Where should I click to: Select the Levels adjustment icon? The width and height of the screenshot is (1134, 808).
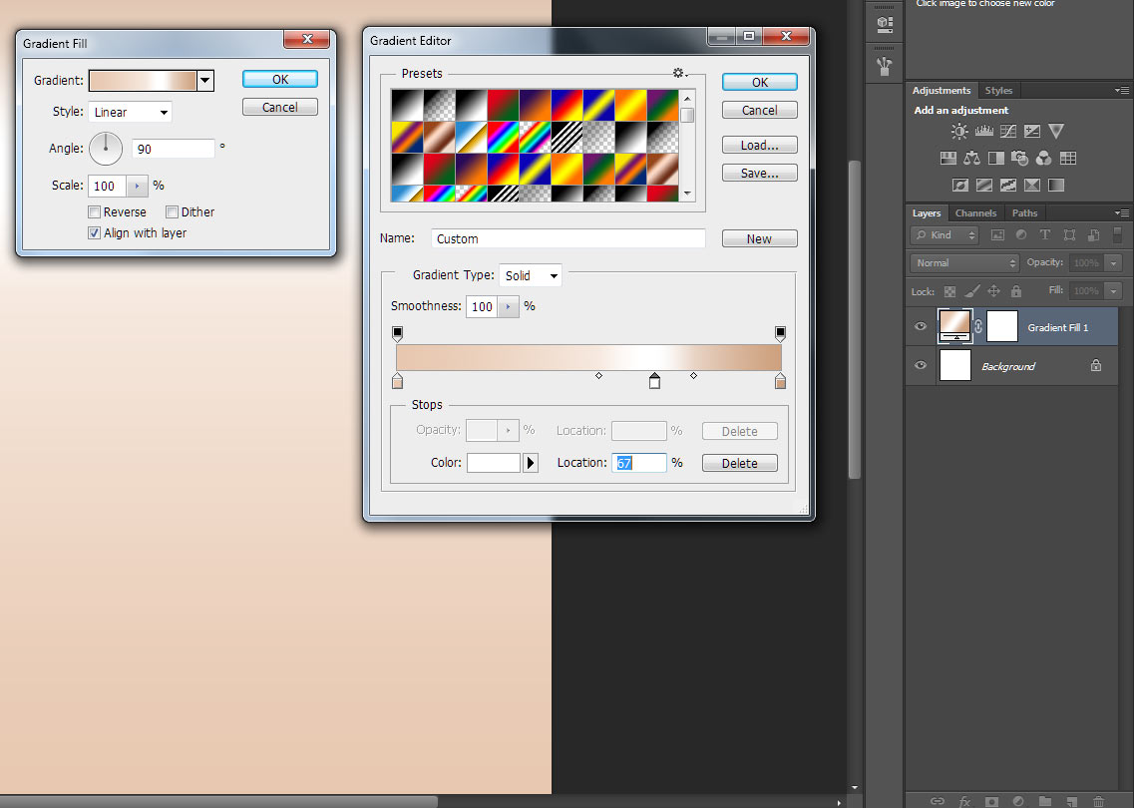(984, 131)
